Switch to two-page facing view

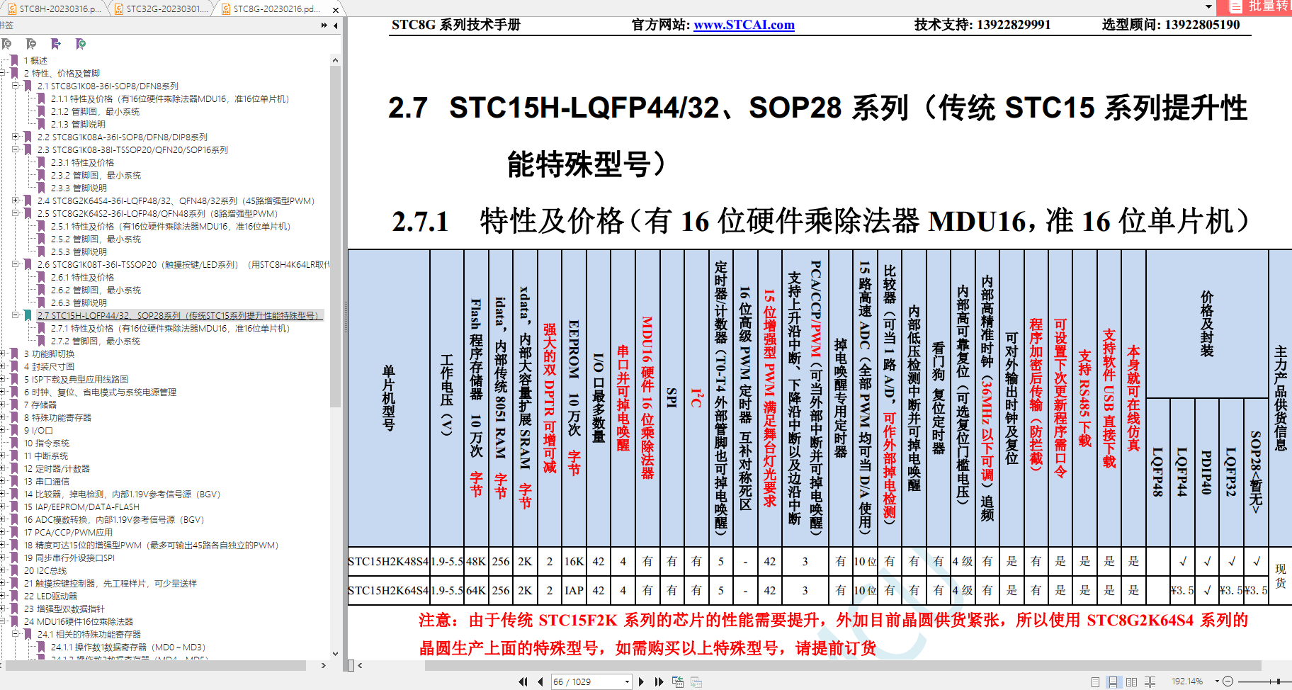tap(1131, 681)
